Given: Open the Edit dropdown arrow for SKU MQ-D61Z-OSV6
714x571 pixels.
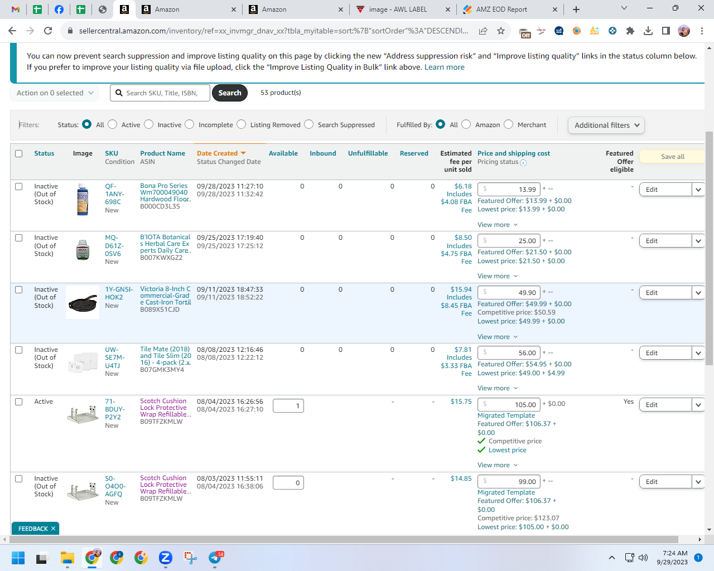Looking at the screenshot, I should coord(698,241).
